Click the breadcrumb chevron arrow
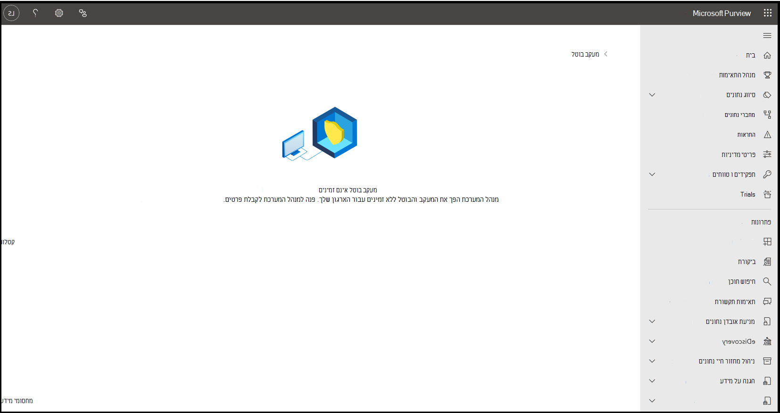 point(606,54)
